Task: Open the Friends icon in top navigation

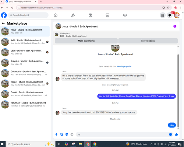Action: [x=73, y=15]
